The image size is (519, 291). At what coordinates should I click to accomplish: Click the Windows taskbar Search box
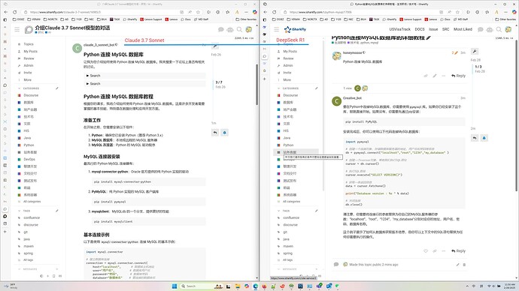(196, 286)
